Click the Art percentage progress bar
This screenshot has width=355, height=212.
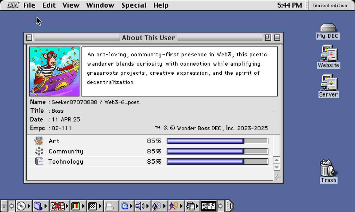coord(217,141)
